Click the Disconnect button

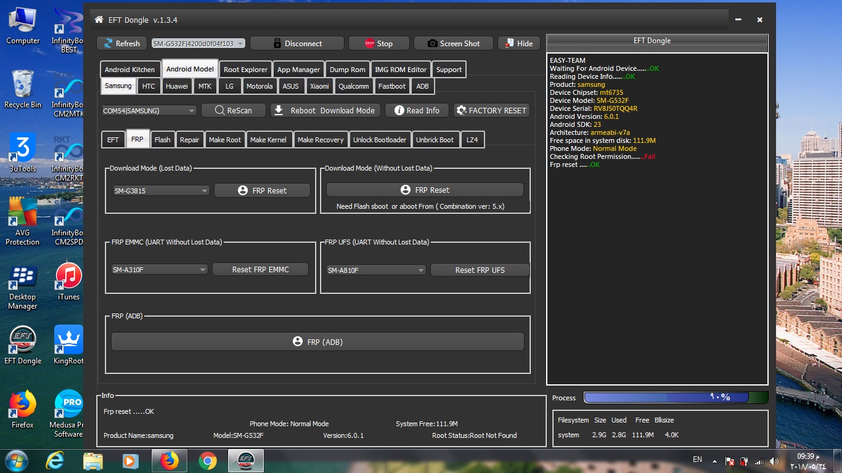(297, 43)
